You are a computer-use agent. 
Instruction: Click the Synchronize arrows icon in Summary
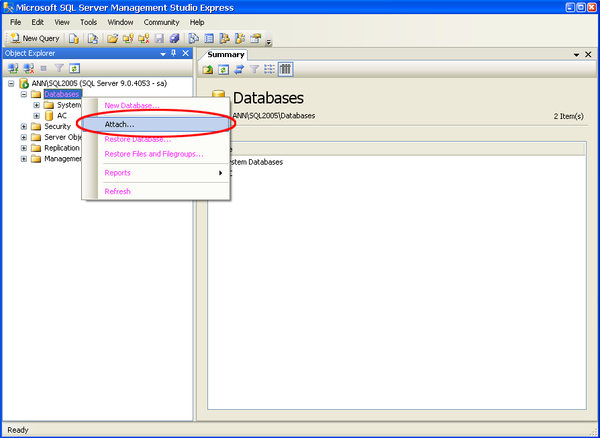[239, 69]
